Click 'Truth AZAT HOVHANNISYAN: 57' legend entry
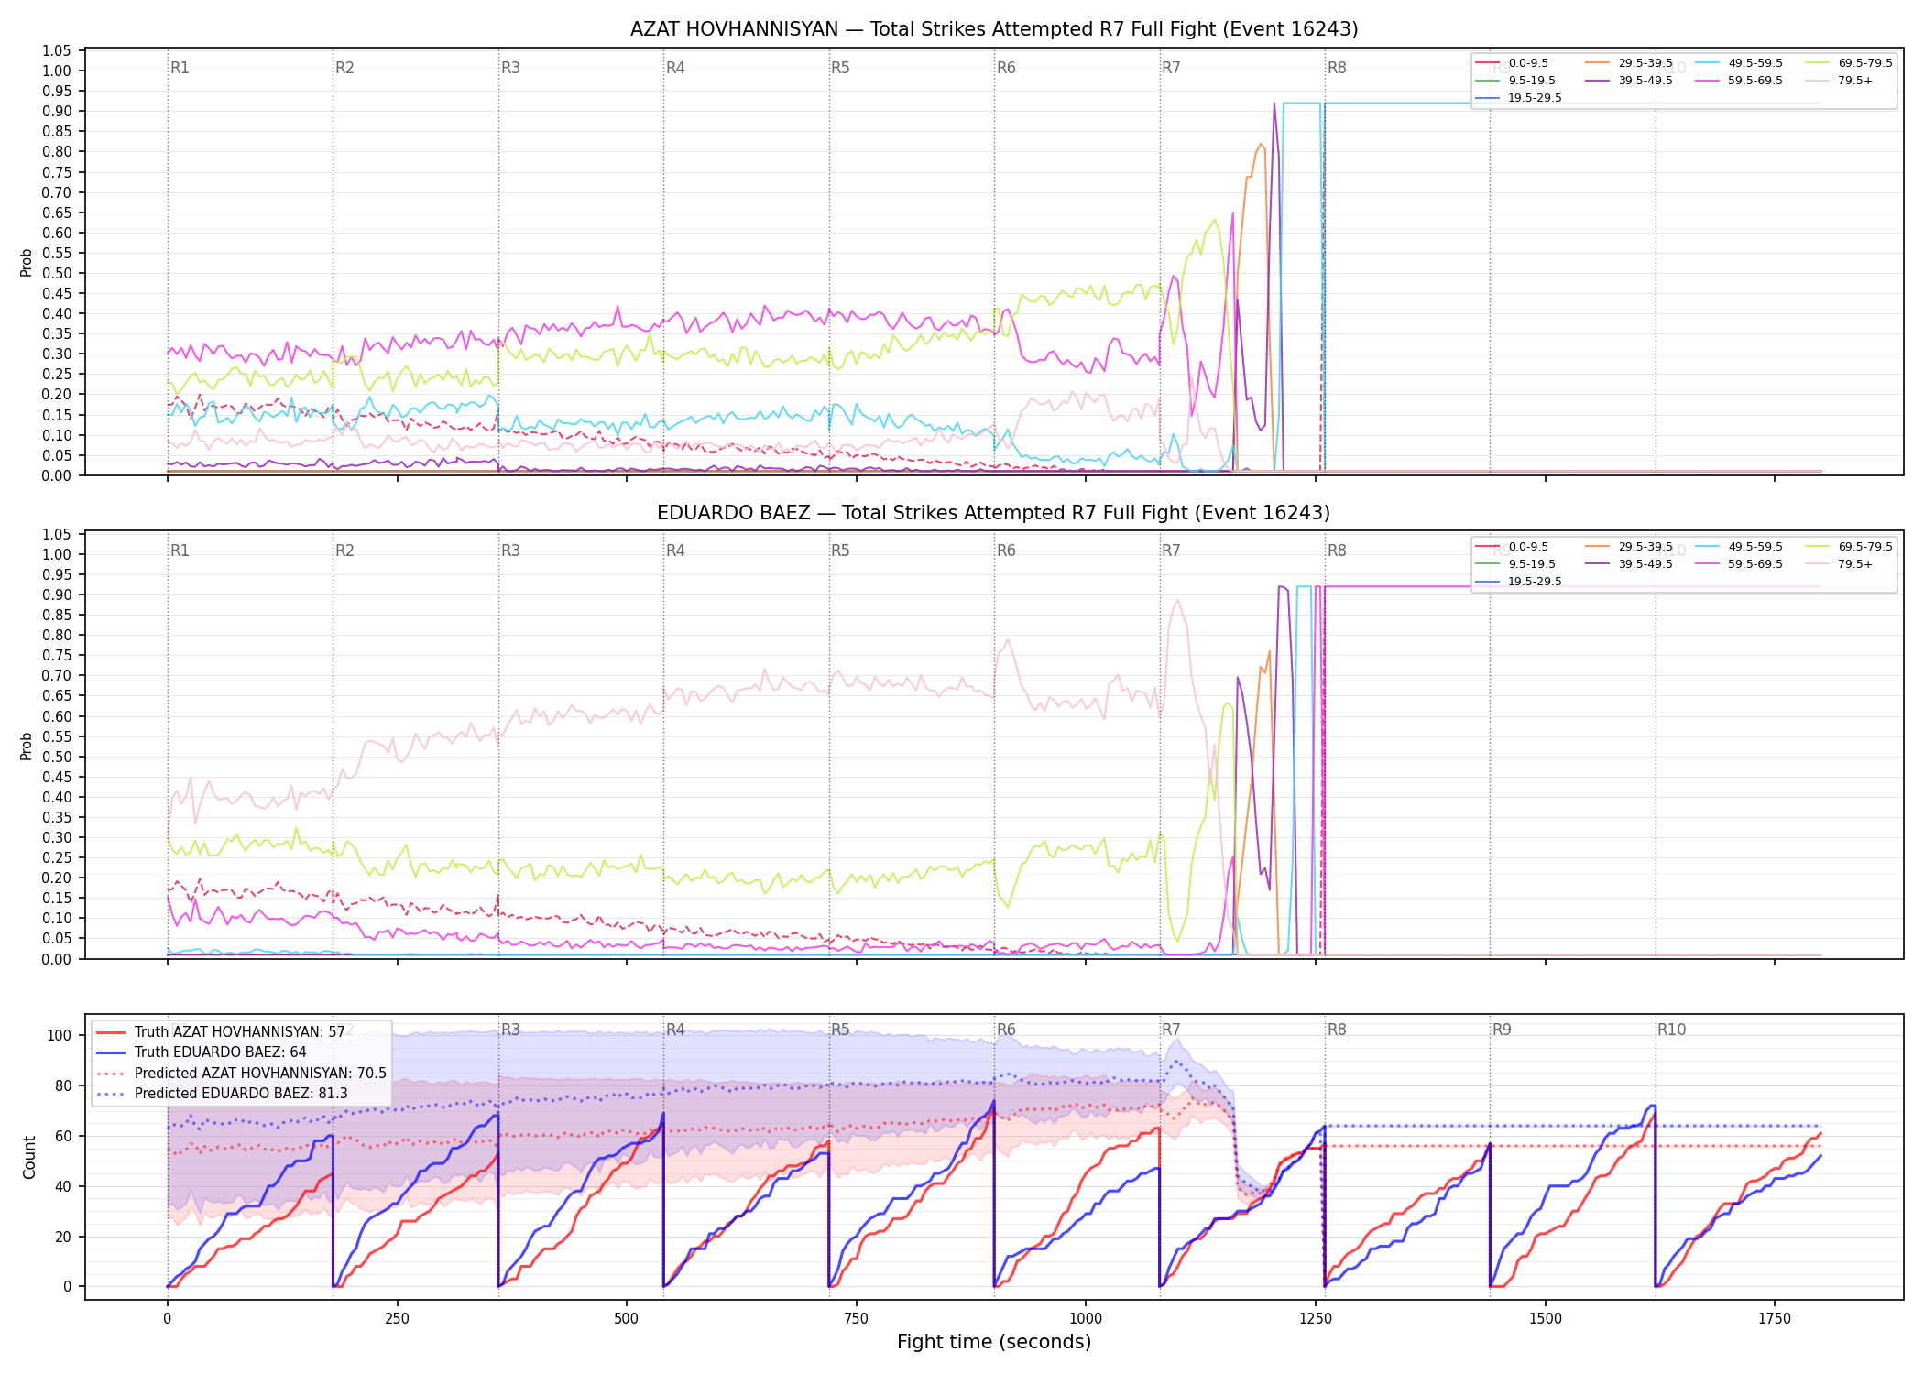The image size is (1924, 1374). click(221, 1032)
